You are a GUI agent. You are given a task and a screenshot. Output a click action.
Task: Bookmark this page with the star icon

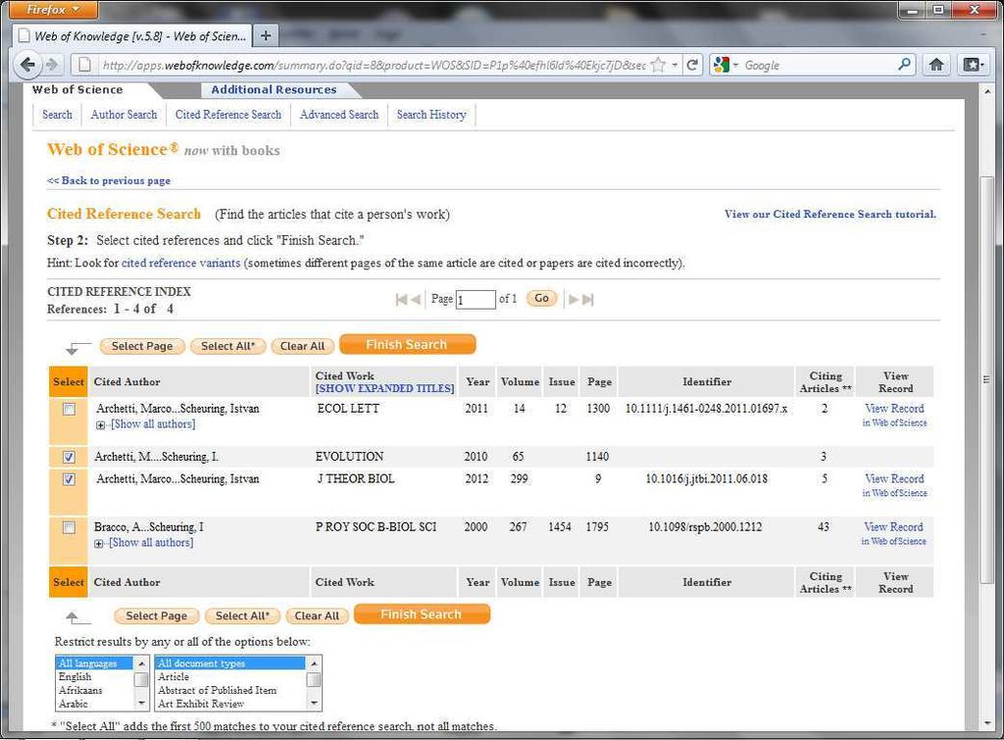coord(658,65)
